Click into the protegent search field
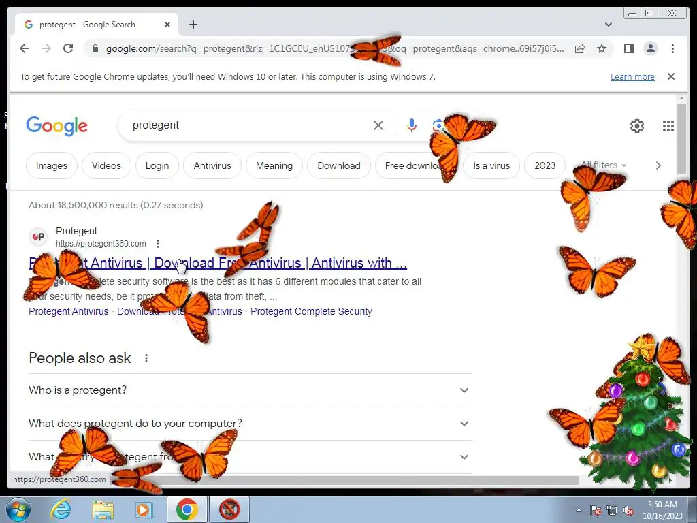 point(249,125)
